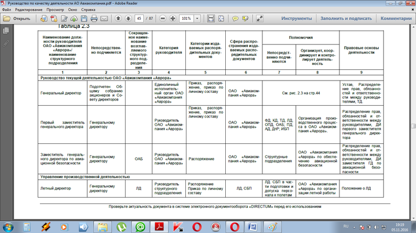Click the edit/sign document pencil icon
Image resolution: width=416 pixels, height=233 pixels.
coord(64,18)
